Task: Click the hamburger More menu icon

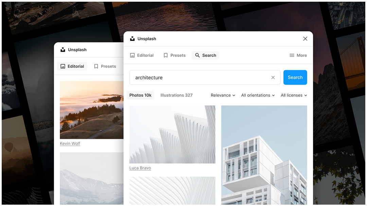Action: pos(292,55)
